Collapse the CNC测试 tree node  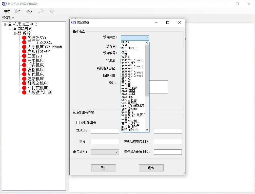(10, 29)
